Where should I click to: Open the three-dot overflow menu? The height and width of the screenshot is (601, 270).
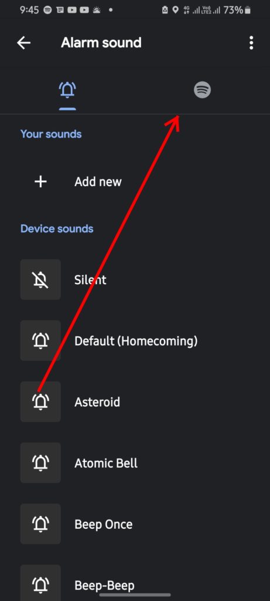pyautogui.click(x=251, y=43)
